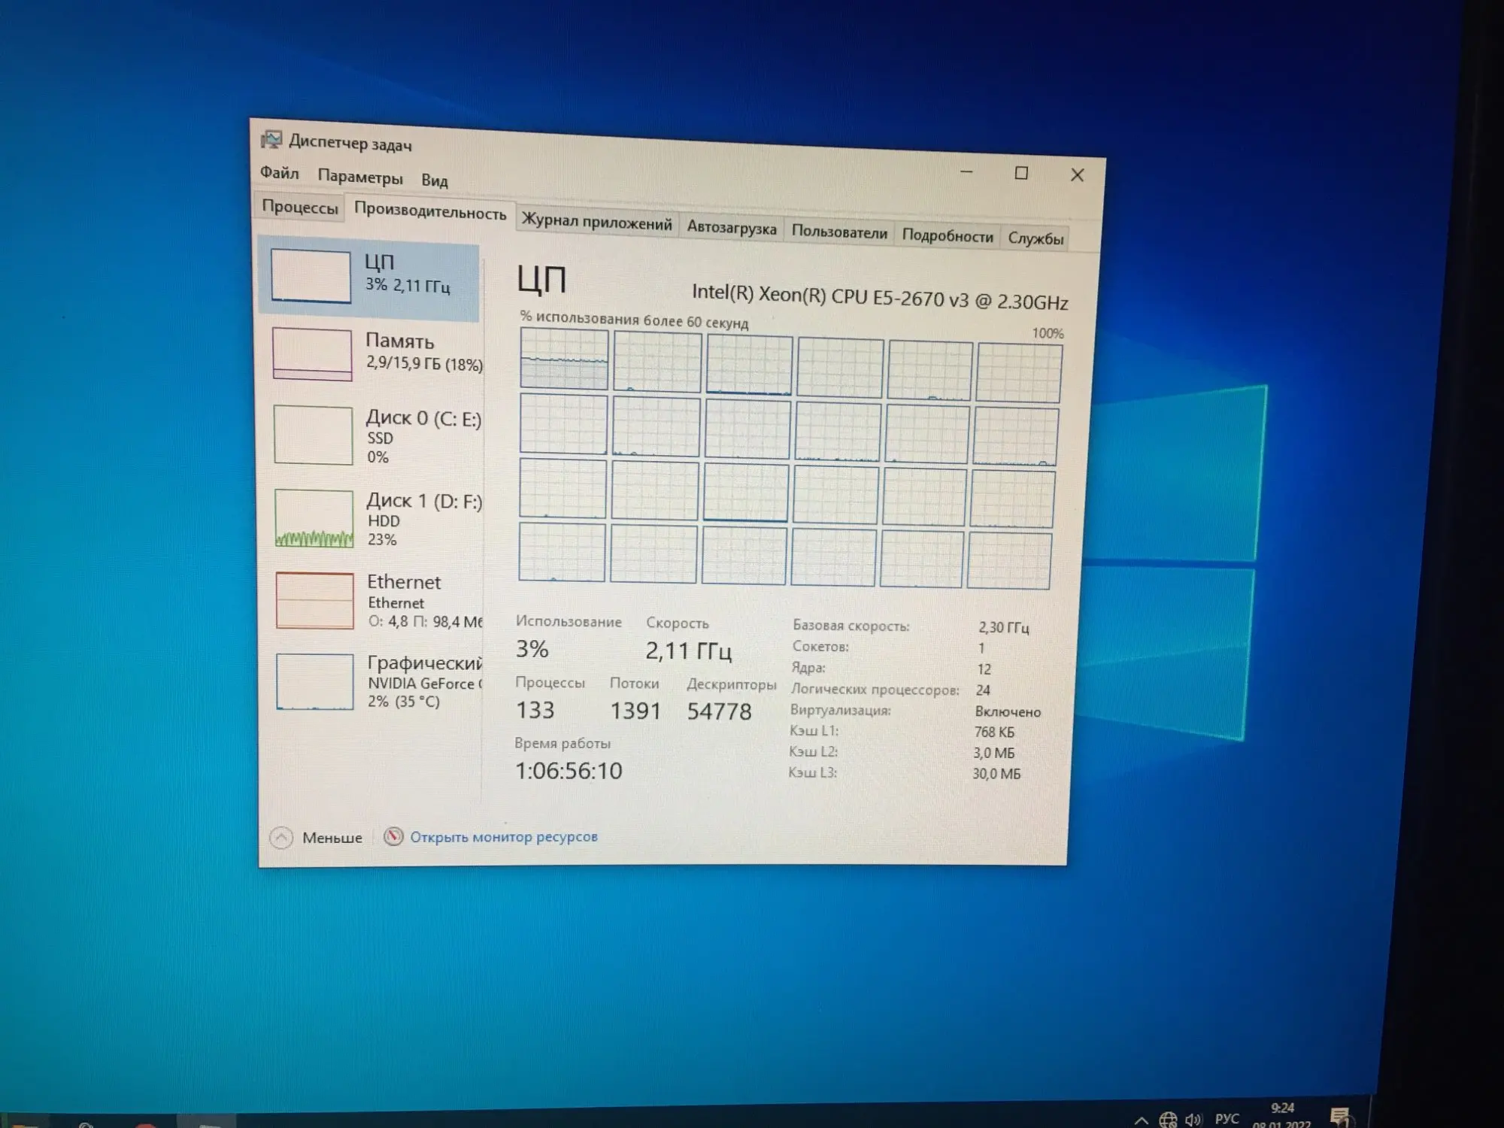Image resolution: width=1504 pixels, height=1128 pixels.
Task: Open the Файл menu
Action: coord(279,173)
